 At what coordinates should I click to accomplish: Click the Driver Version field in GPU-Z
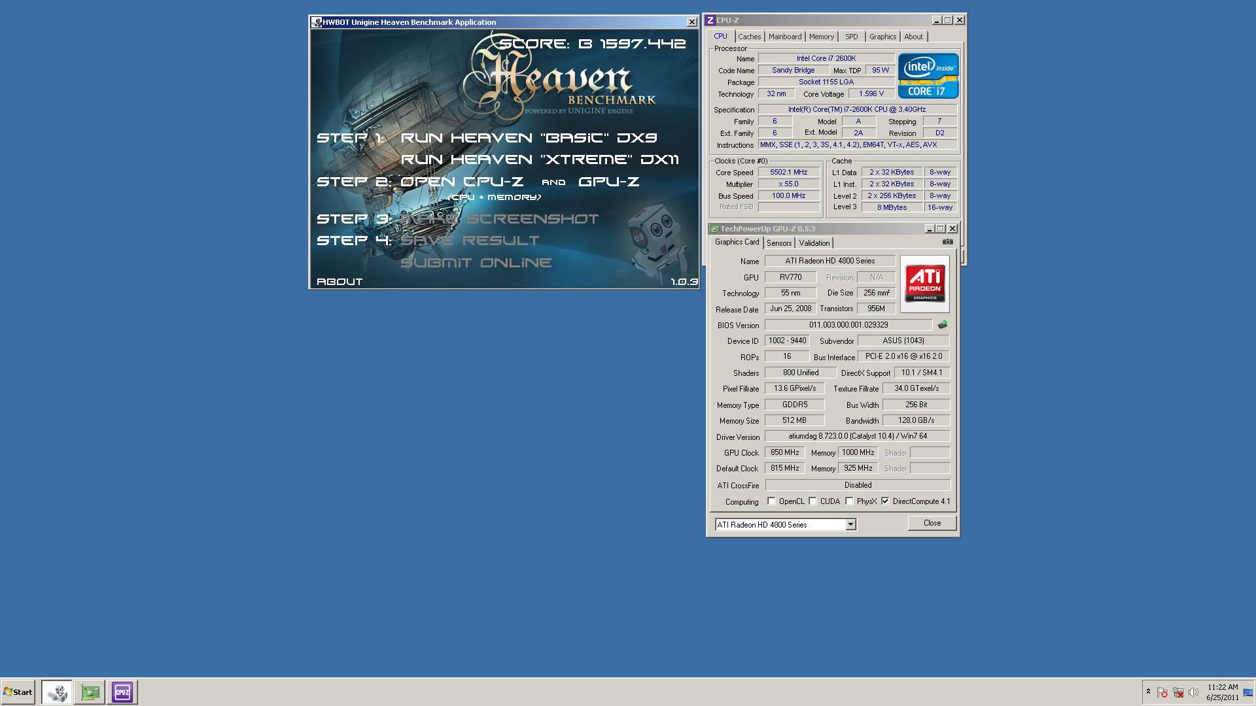[857, 436]
